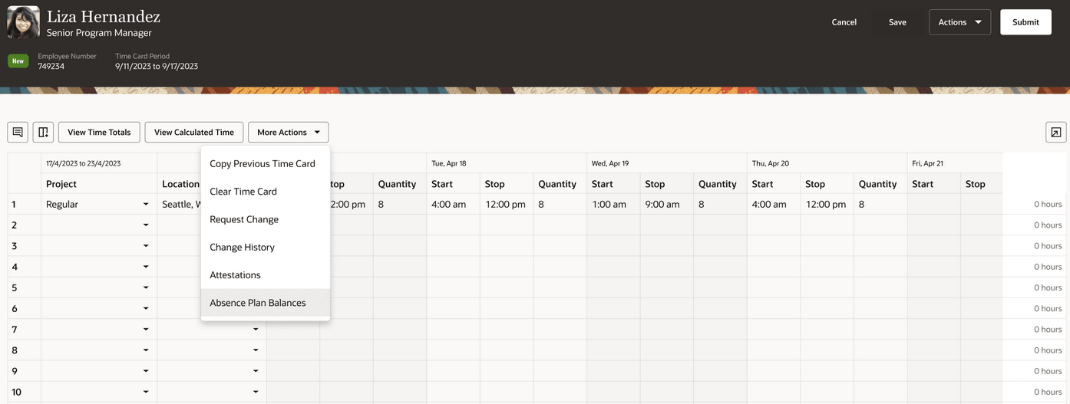Click the Wed, Apr 19 Stop cell 9:00 am
Screen dimensions: 1070x404
667,205
